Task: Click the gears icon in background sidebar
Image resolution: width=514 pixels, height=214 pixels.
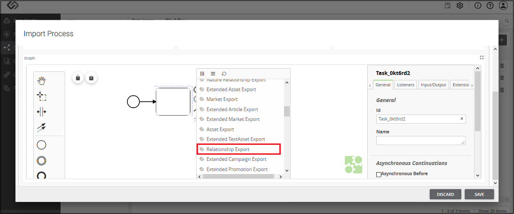Action: pyautogui.click(x=6, y=74)
